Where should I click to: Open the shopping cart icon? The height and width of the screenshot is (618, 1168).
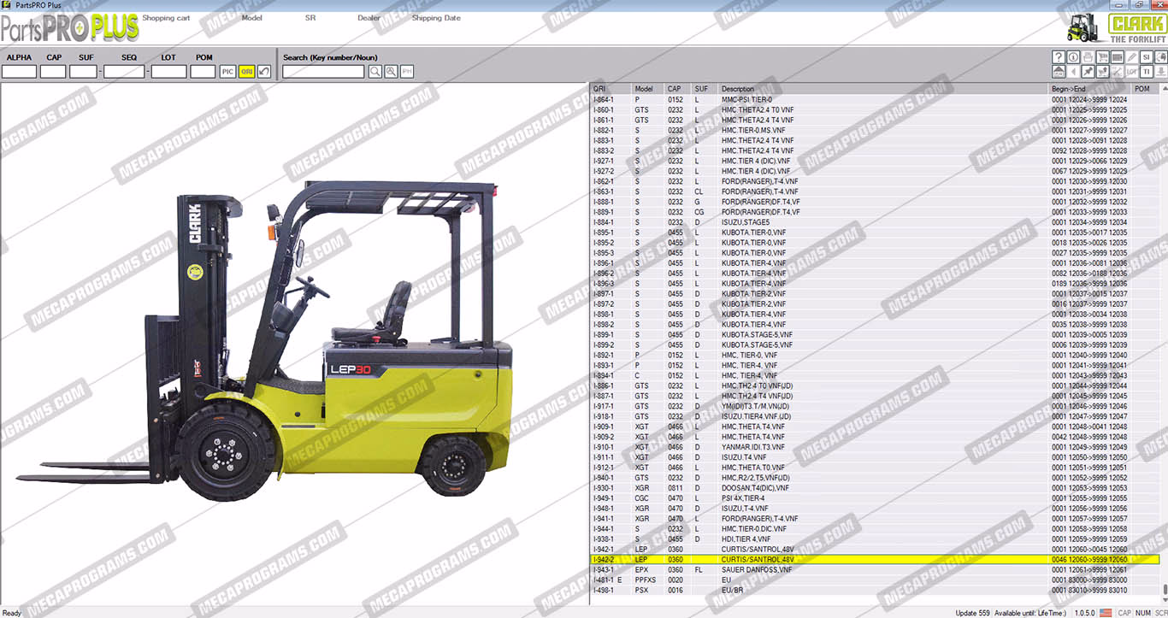tap(1102, 57)
